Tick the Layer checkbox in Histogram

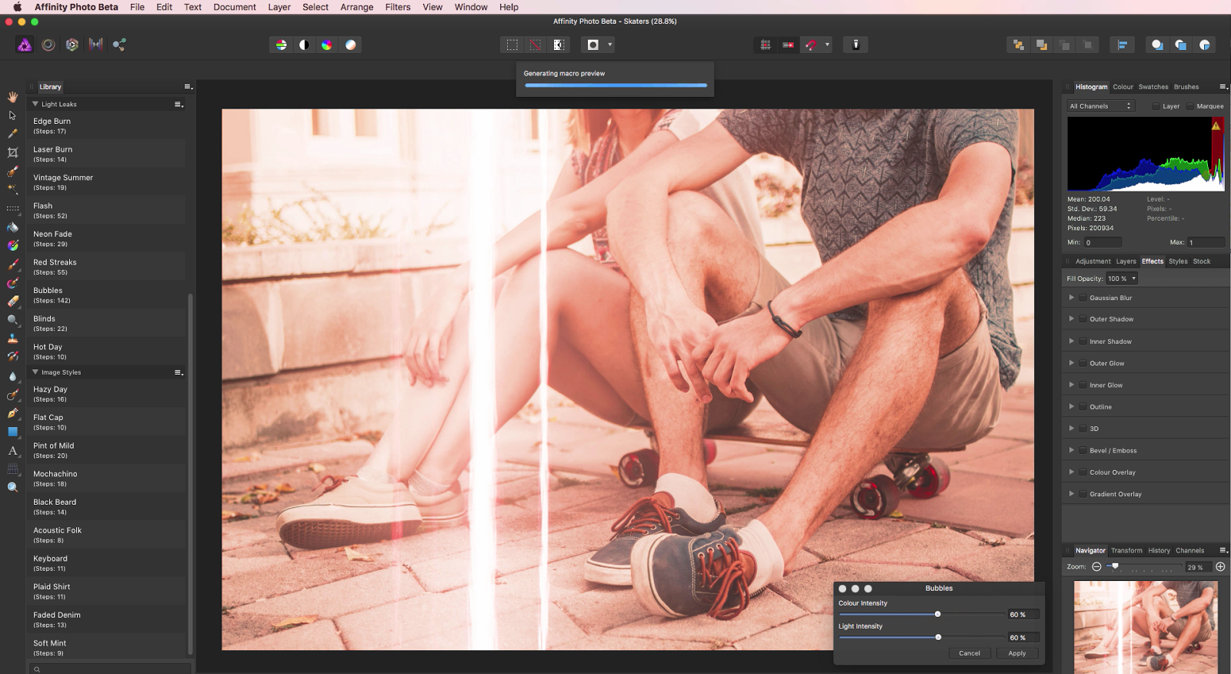click(1156, 106)
